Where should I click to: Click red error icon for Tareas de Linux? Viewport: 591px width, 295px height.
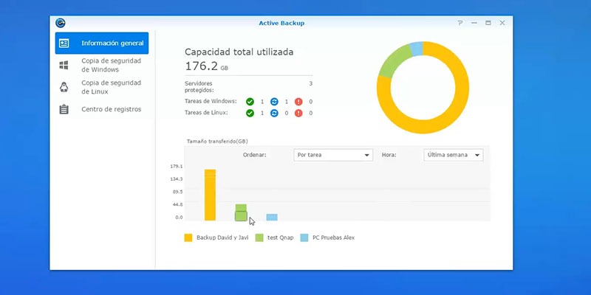coord(298,113)
